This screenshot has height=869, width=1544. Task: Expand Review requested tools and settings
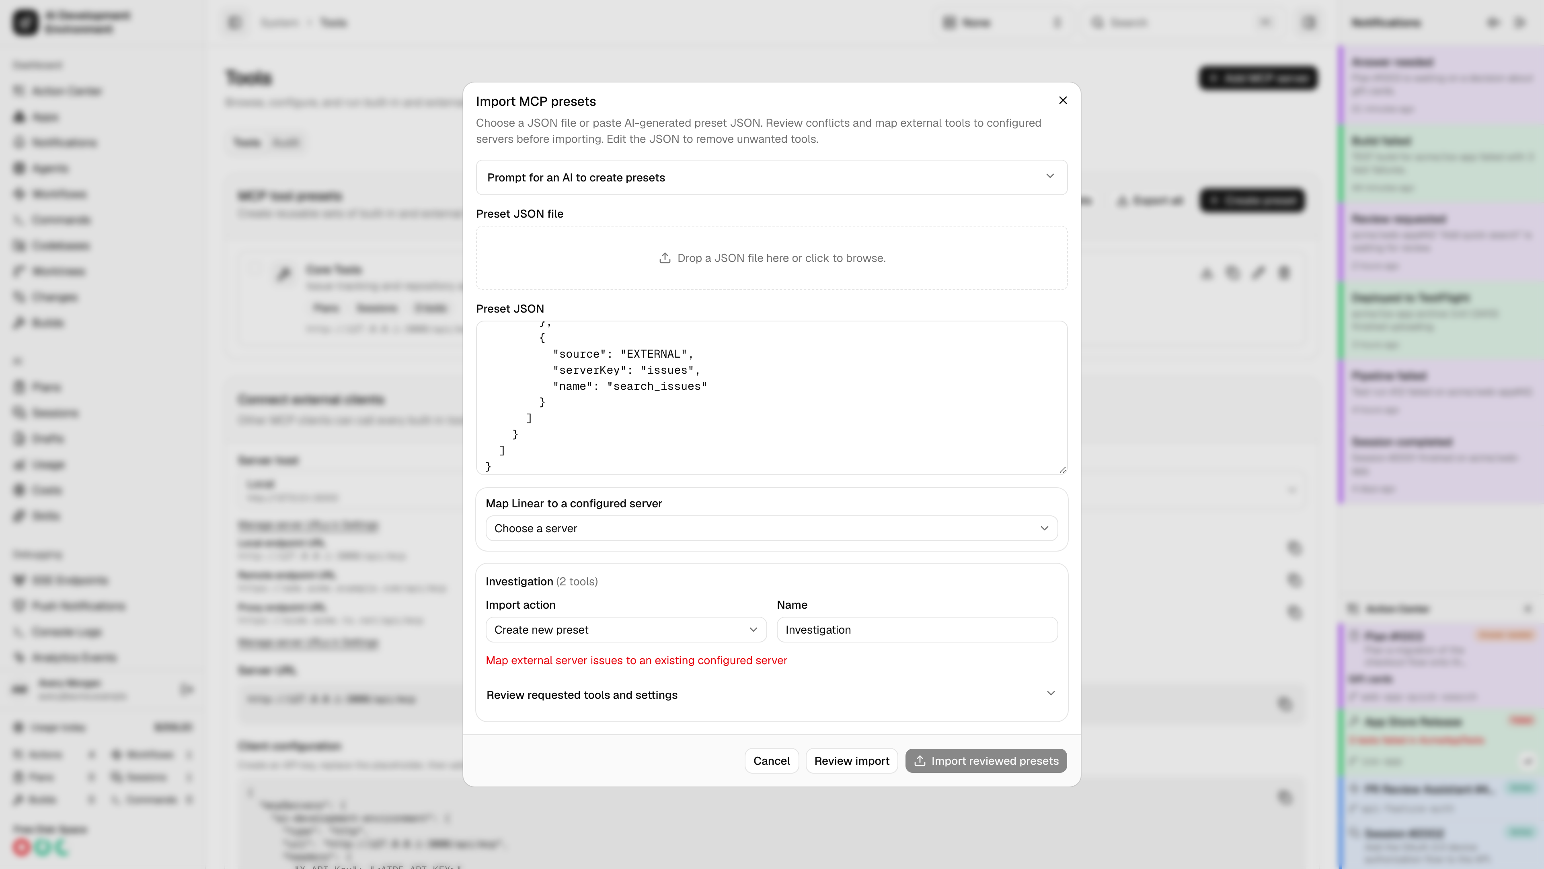772,694
